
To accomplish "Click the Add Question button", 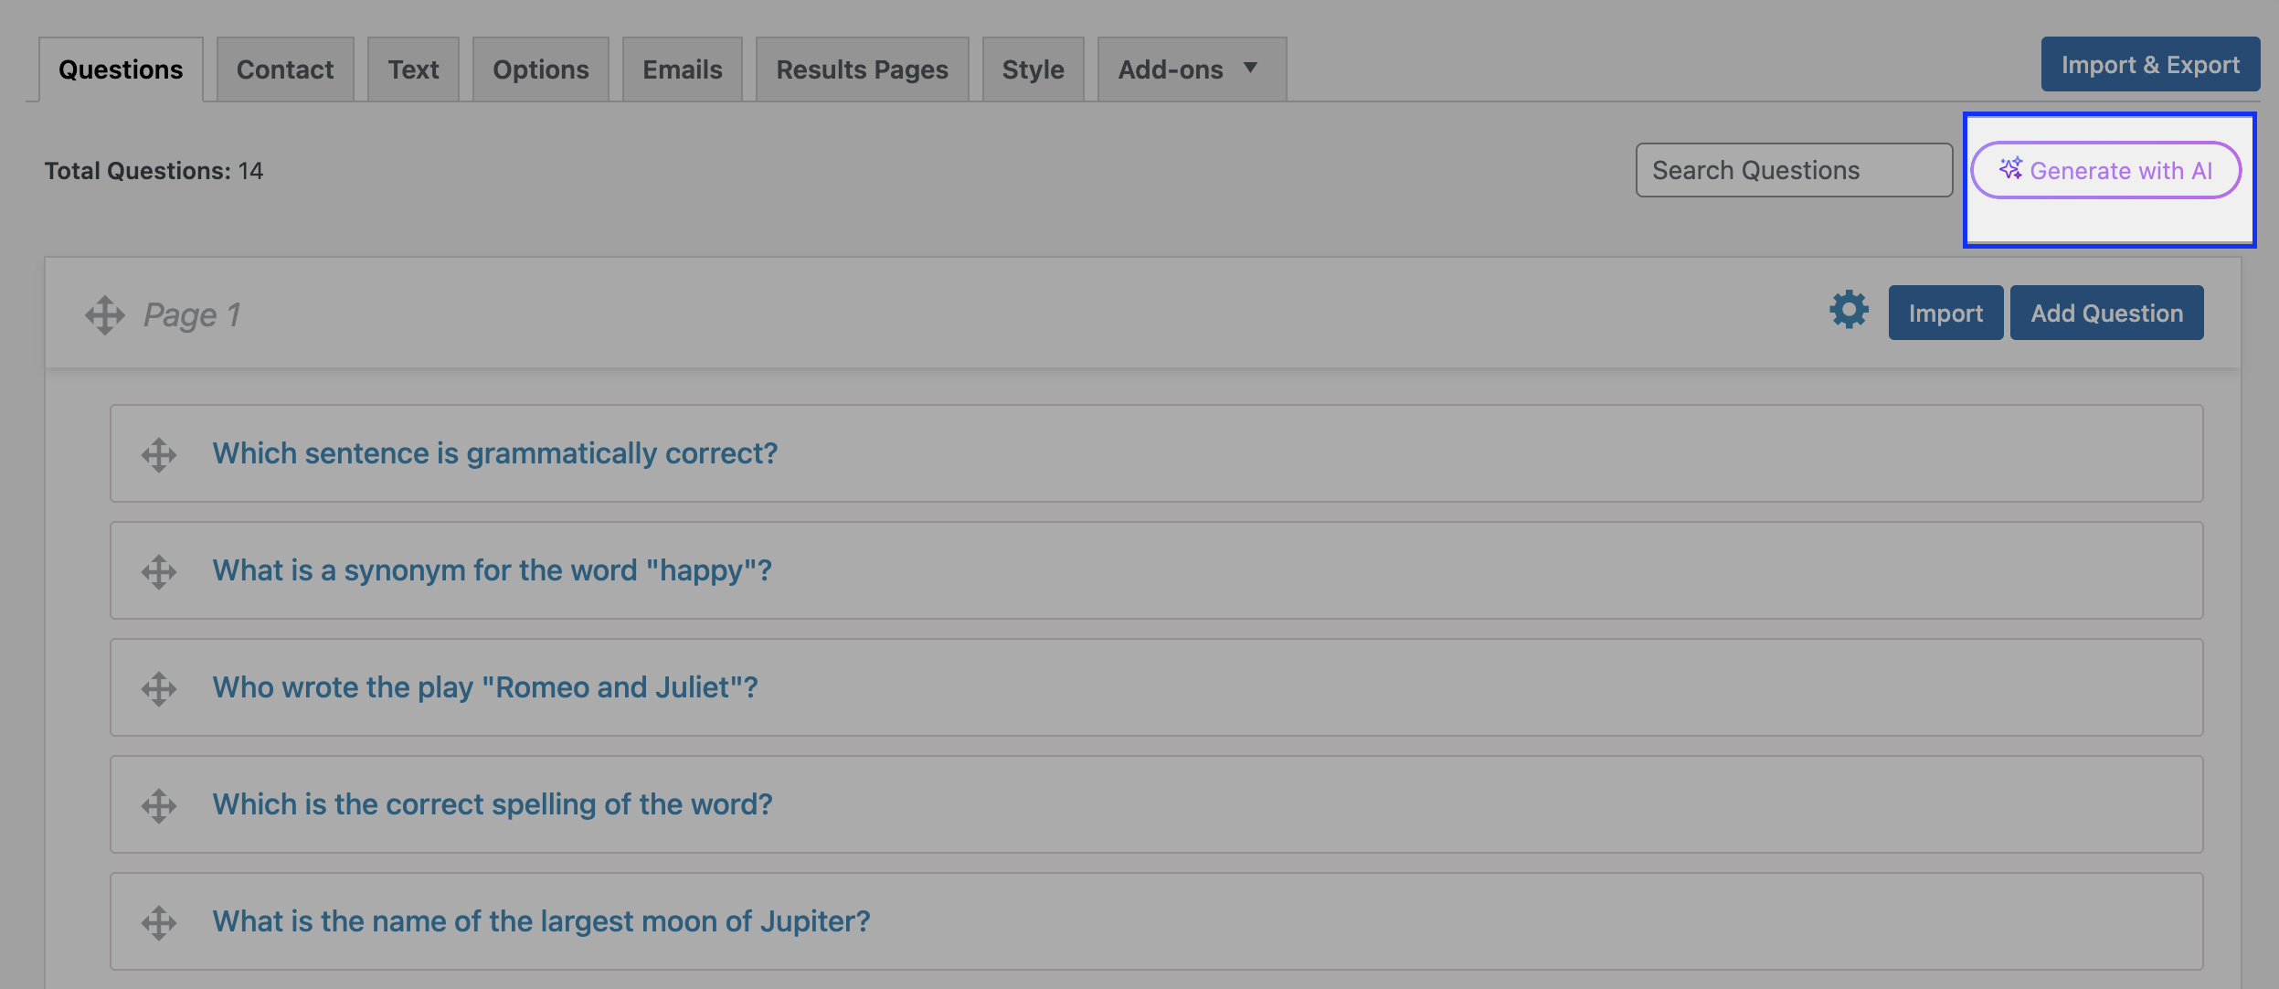I will [2106, 313].
